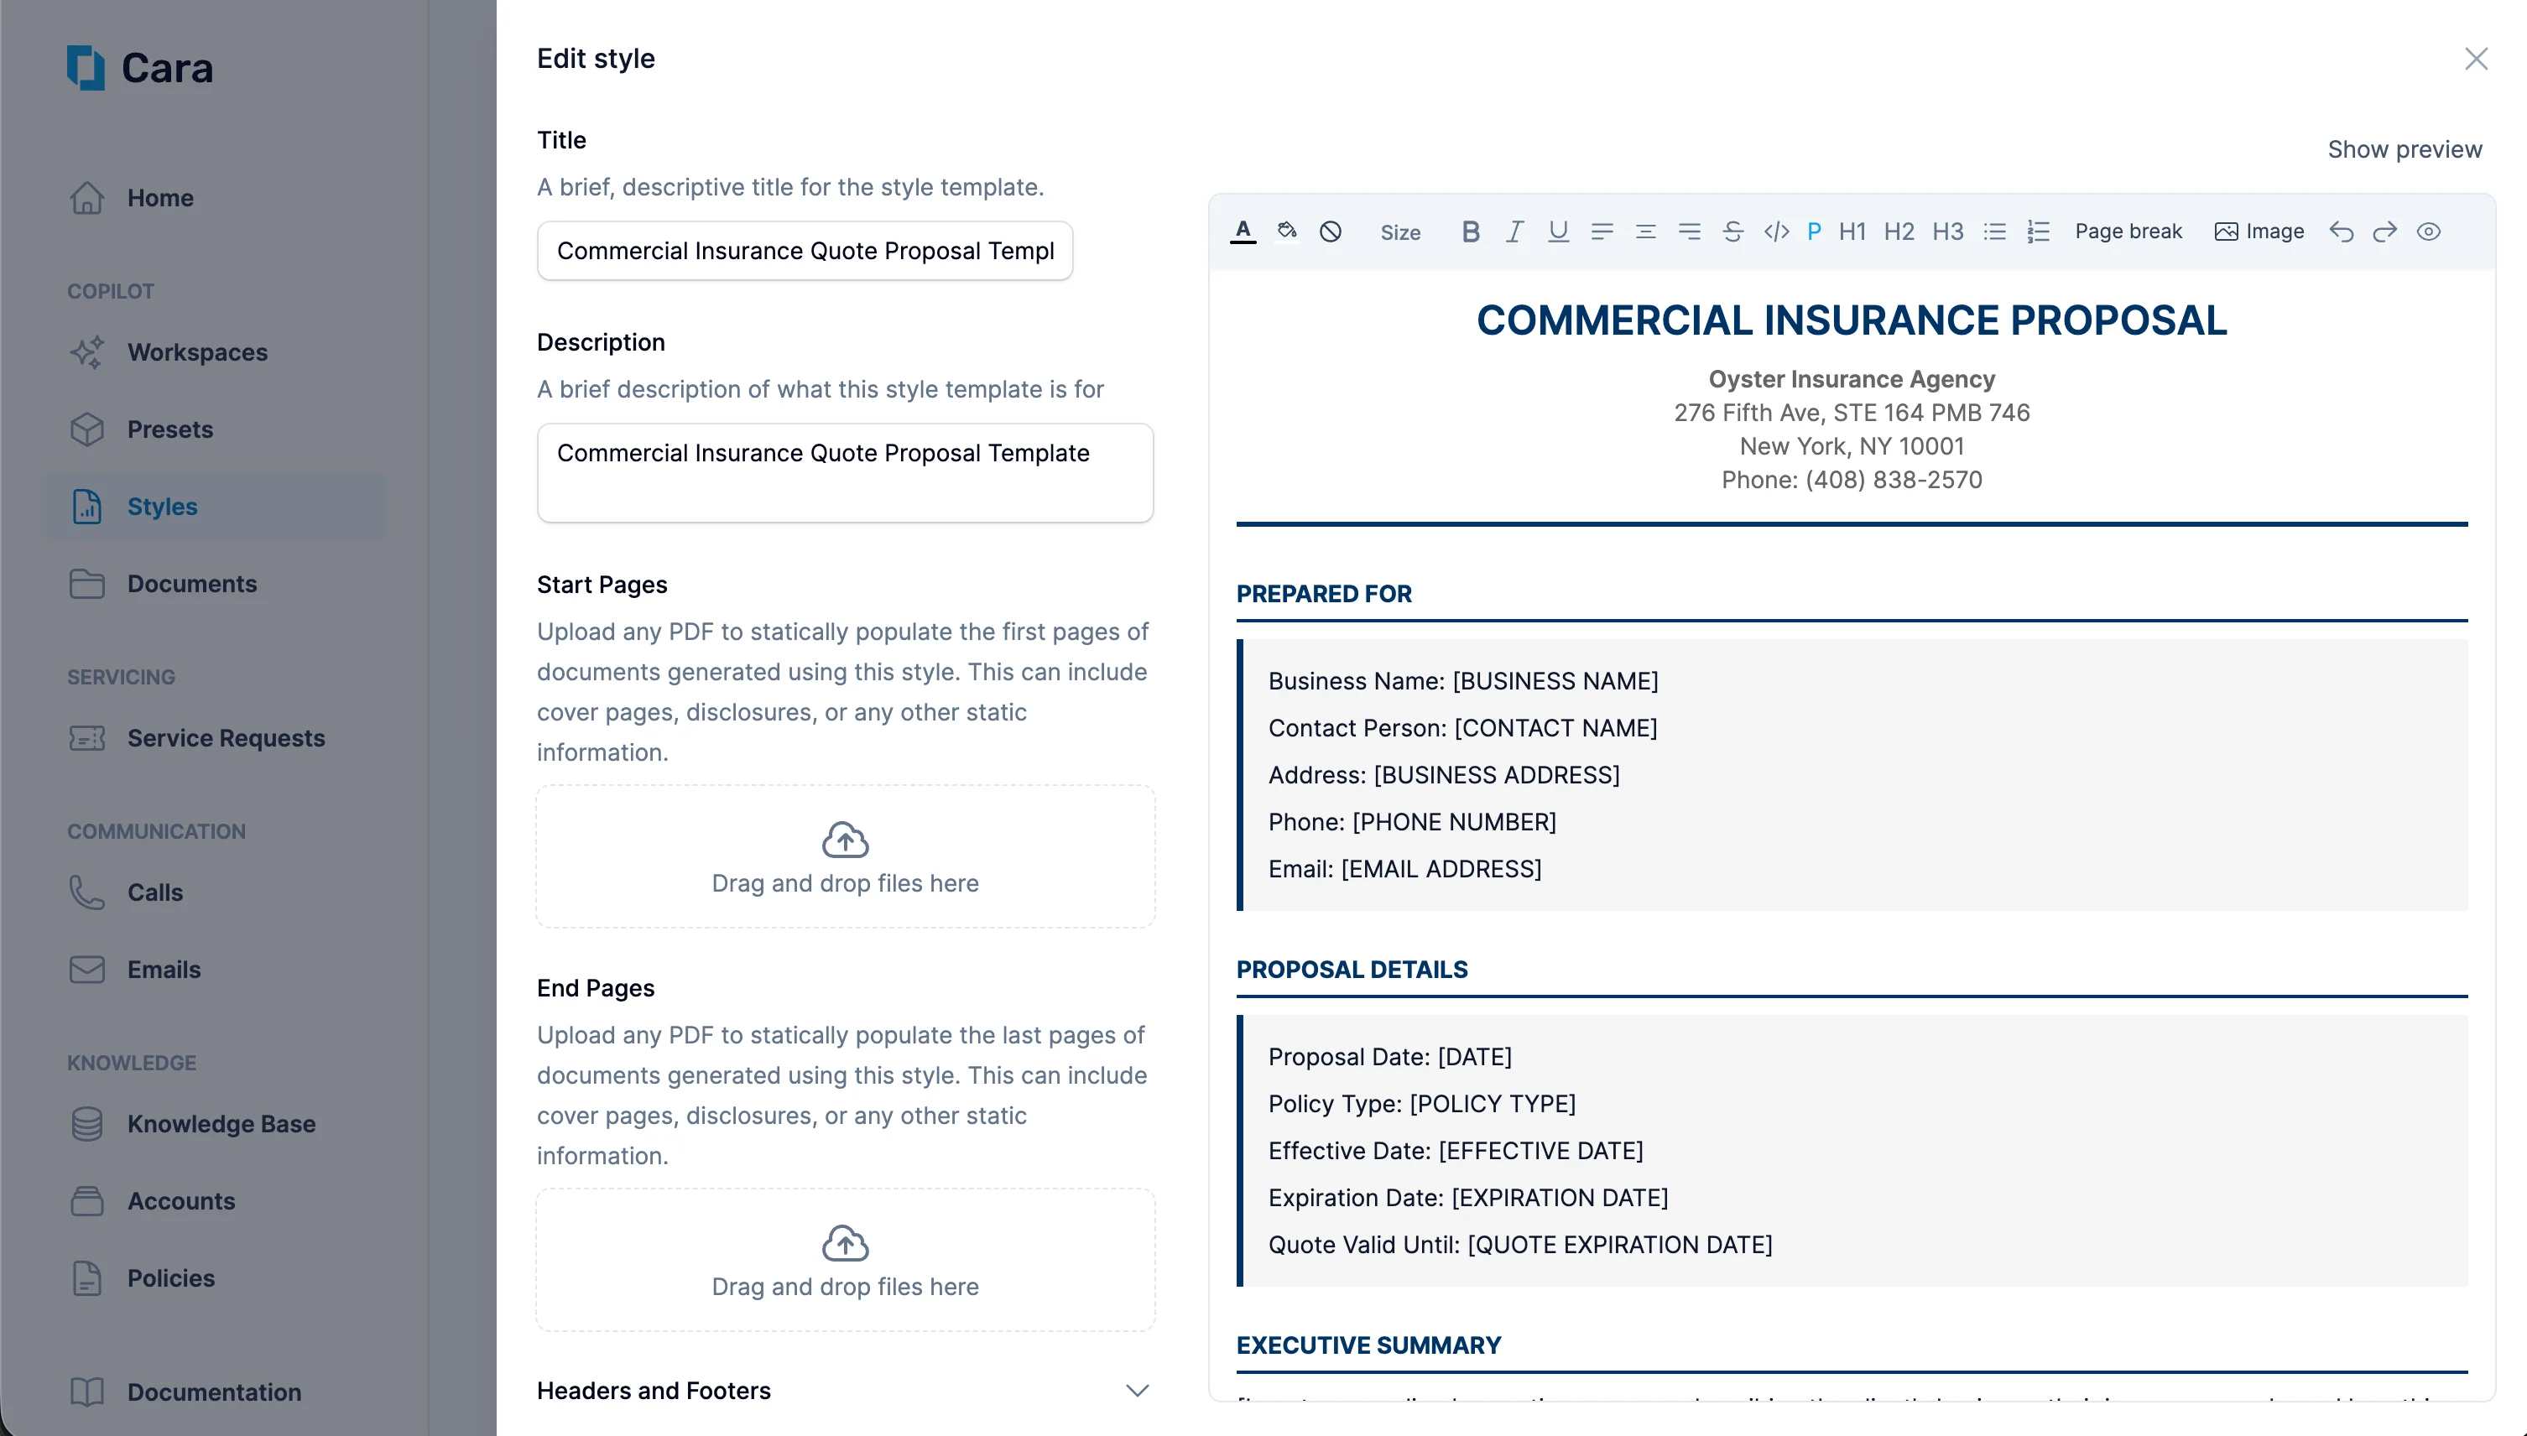Image resolution: width=2527 pixels, height=1436 pixels.
Task: Click the EXECUTIVE SUMMARY section heading
Action: coord(1369,1345)
